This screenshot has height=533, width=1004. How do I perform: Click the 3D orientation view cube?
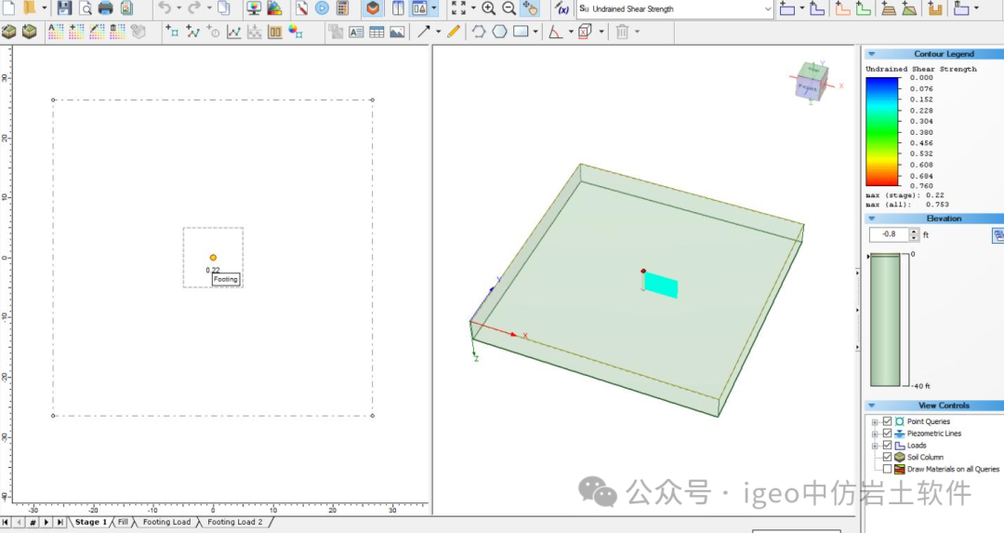[x=812, y=80]
